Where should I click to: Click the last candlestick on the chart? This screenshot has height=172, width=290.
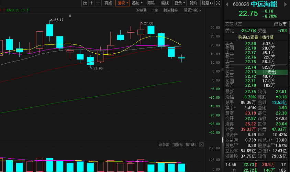point(181,58)
